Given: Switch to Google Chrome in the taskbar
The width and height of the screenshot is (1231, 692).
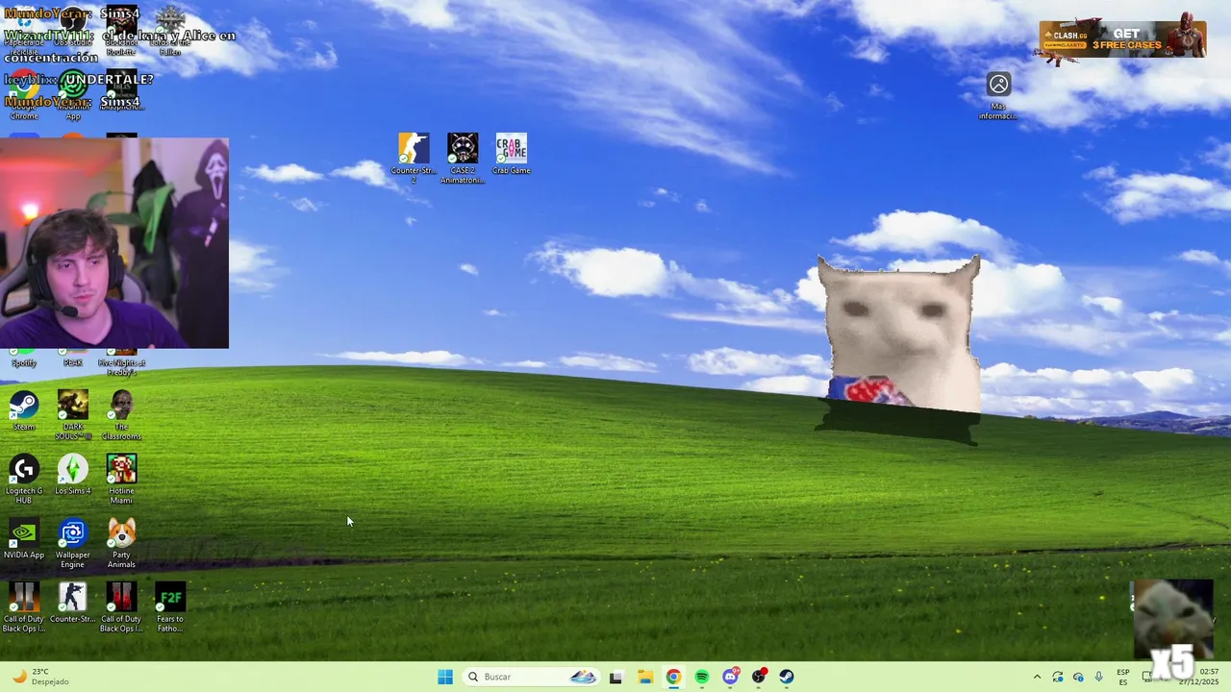Looking at the screenshot, I should point(673,677).
